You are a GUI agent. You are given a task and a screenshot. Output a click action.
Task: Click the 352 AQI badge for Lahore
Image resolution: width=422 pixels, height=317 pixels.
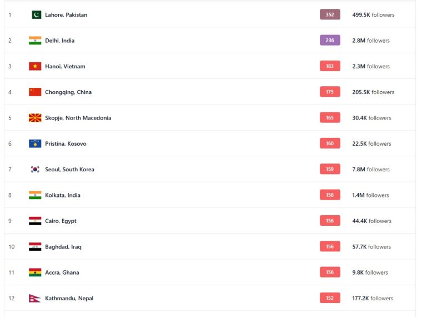tap(330, 14)
